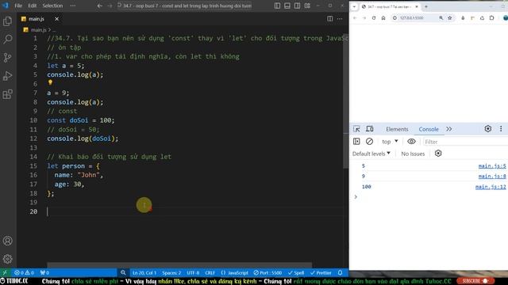Go back in VS Code navigation
This screenshot has height=285, width=508.
(100, 6)
